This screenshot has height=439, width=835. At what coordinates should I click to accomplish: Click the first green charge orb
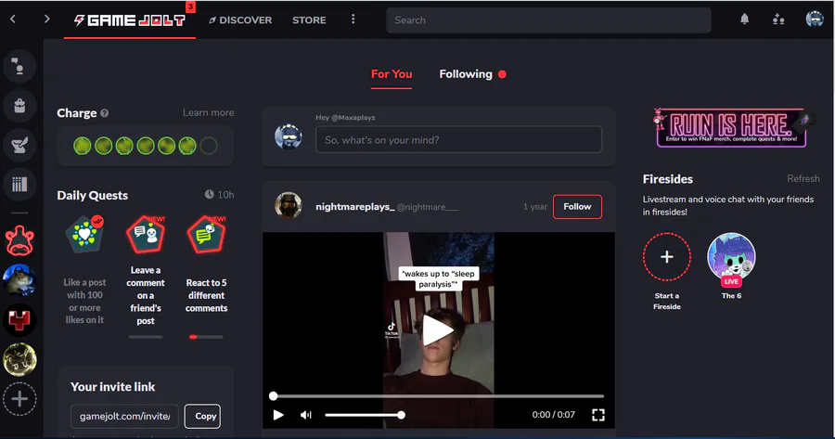click(82, 146)
